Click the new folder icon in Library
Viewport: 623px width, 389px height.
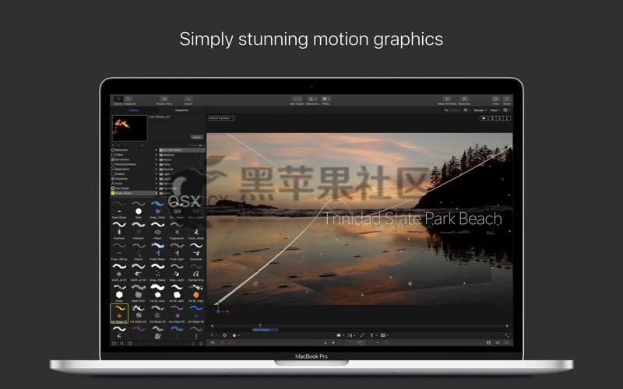click(x=114, y=343)
